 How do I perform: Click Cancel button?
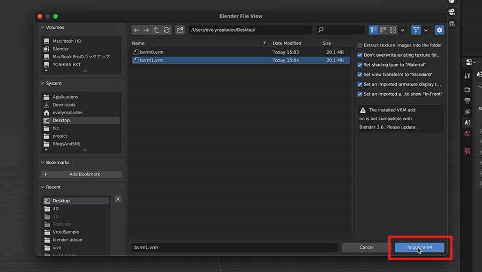point(366,247)
